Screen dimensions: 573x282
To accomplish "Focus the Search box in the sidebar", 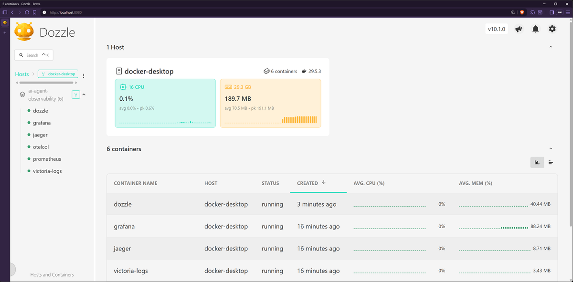I will click(x=34, y=55).
